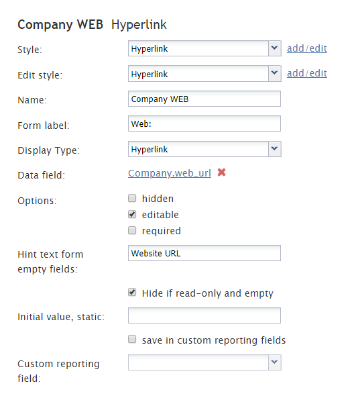This screenshot has height=396, width=356.
Task: Expand the Edit style dropdown
Action: click(x=274, y=73)
